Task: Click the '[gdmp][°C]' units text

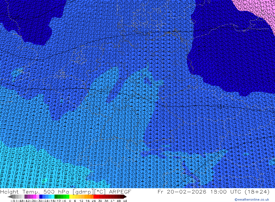Action: click(89, 192)
